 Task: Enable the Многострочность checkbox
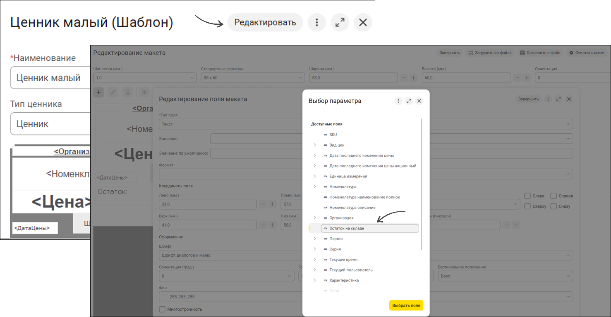tap(162, 309)
